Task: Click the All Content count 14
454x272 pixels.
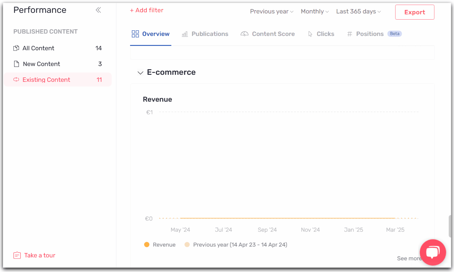Action: 99,48
